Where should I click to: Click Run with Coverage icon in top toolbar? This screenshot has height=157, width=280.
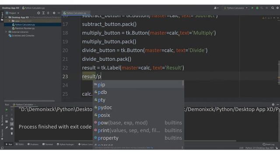[x=262, y=8]
